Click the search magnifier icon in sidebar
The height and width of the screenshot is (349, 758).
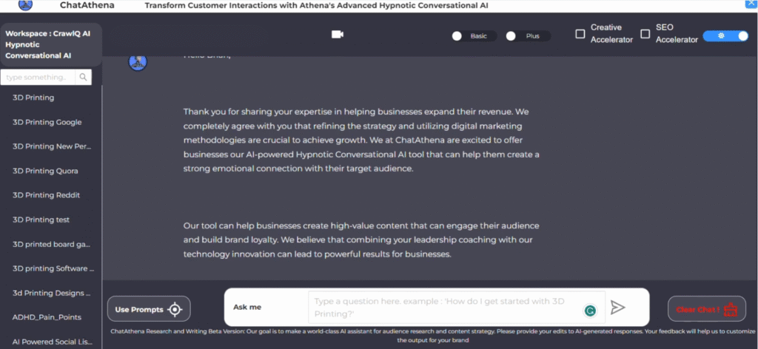coord(83,77)
